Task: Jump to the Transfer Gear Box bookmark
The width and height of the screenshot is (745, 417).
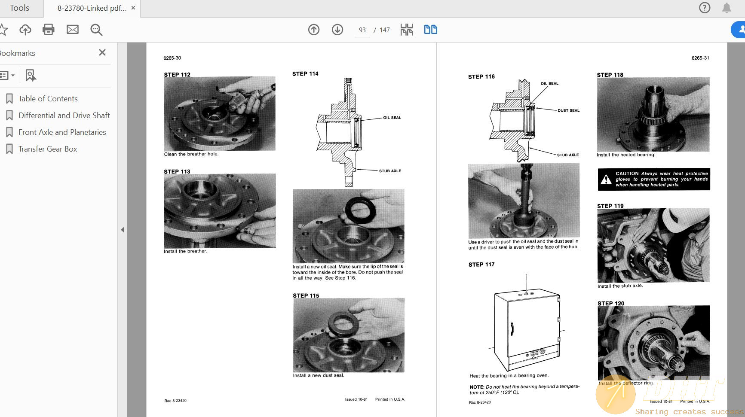Action: tap(47, 149)
